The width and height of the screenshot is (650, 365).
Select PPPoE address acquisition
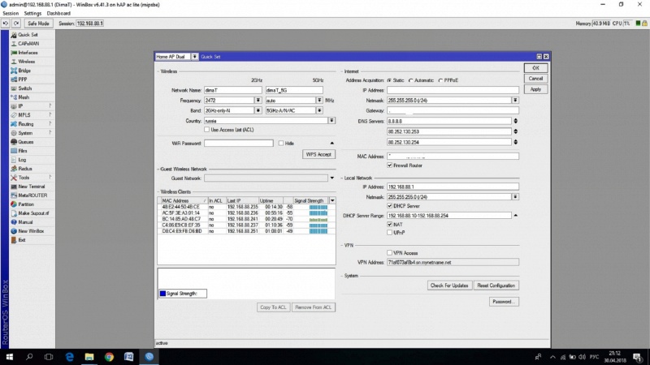[x=440, y=80]
